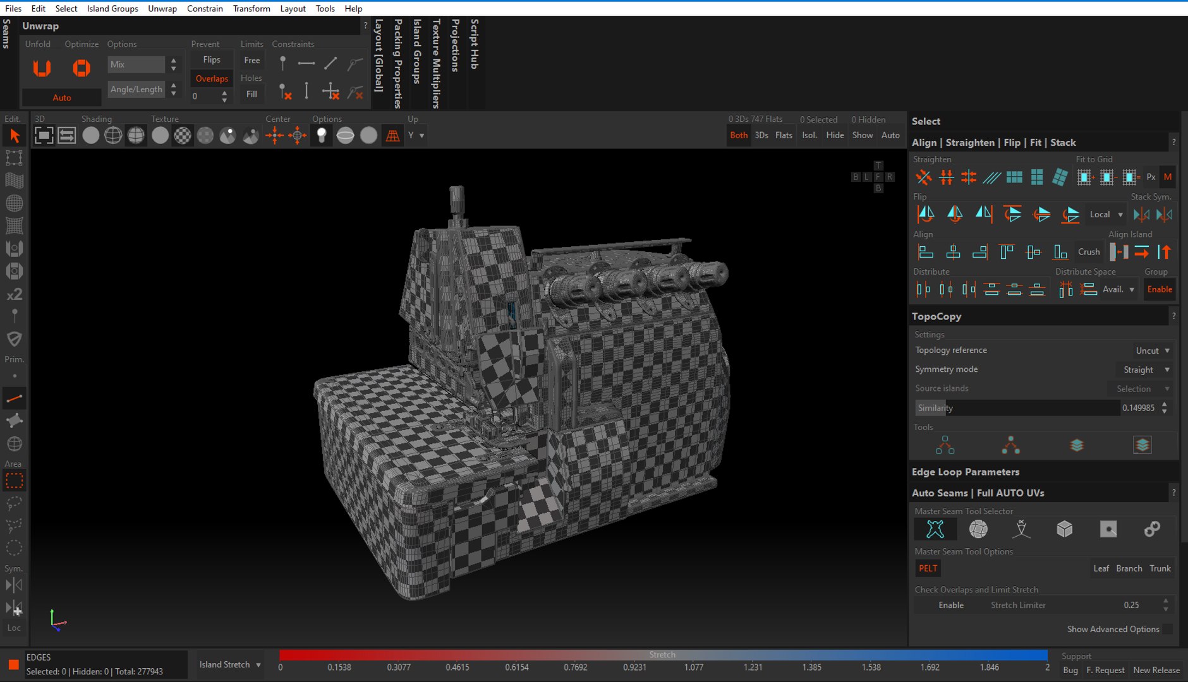This screenshot has width=1188, height=682.
Task: Click the first Flip horizontal icon
Action: point(926,215)
